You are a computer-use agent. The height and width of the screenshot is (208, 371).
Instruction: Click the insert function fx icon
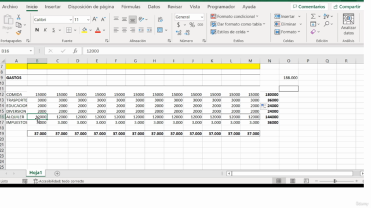click(x=75, y=51)
